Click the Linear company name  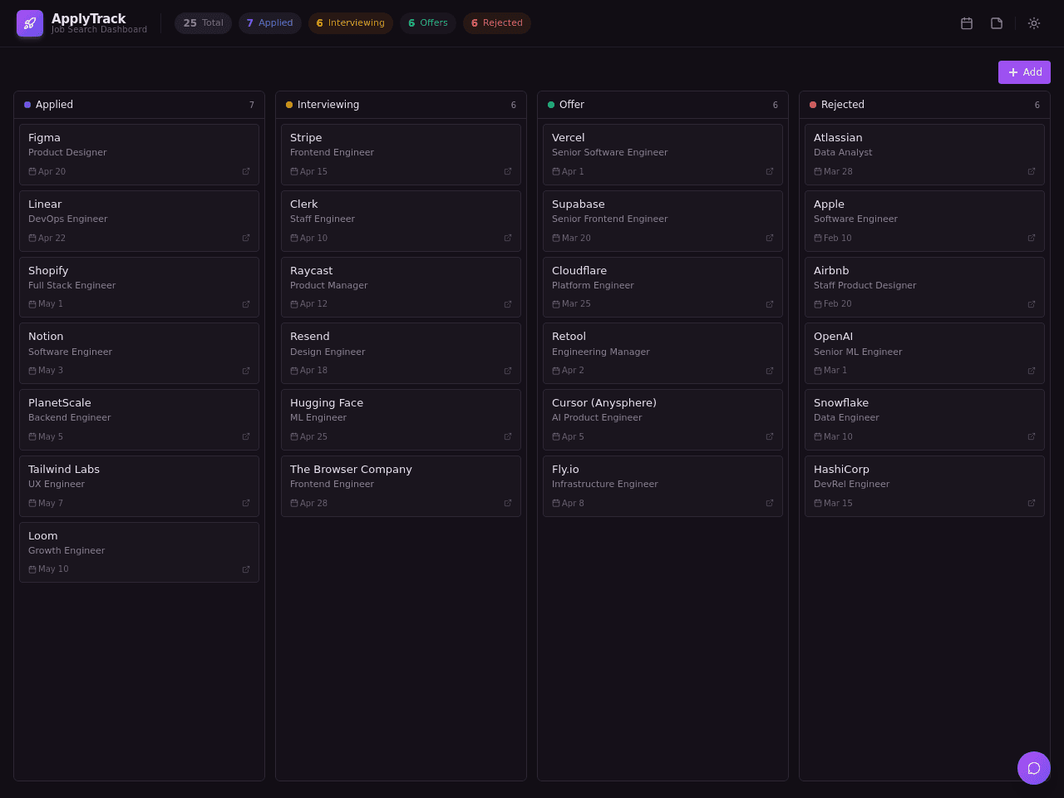click(x=45, y=204)
